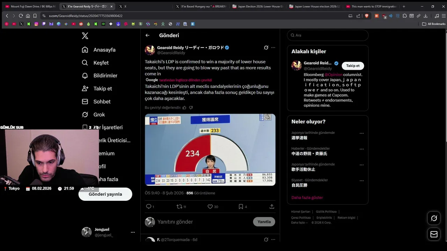Click the music note icon in the toolbar
The image size is (447, 251).
[x=437, y=16]
